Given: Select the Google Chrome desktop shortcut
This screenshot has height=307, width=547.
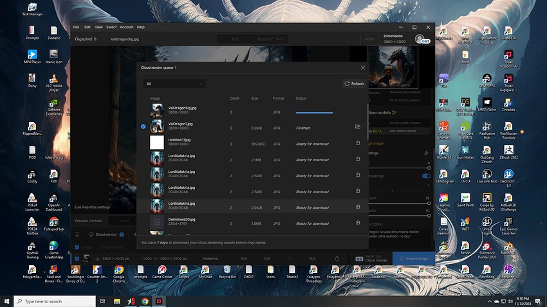Looking at the screenshot, I should point(119,274).
